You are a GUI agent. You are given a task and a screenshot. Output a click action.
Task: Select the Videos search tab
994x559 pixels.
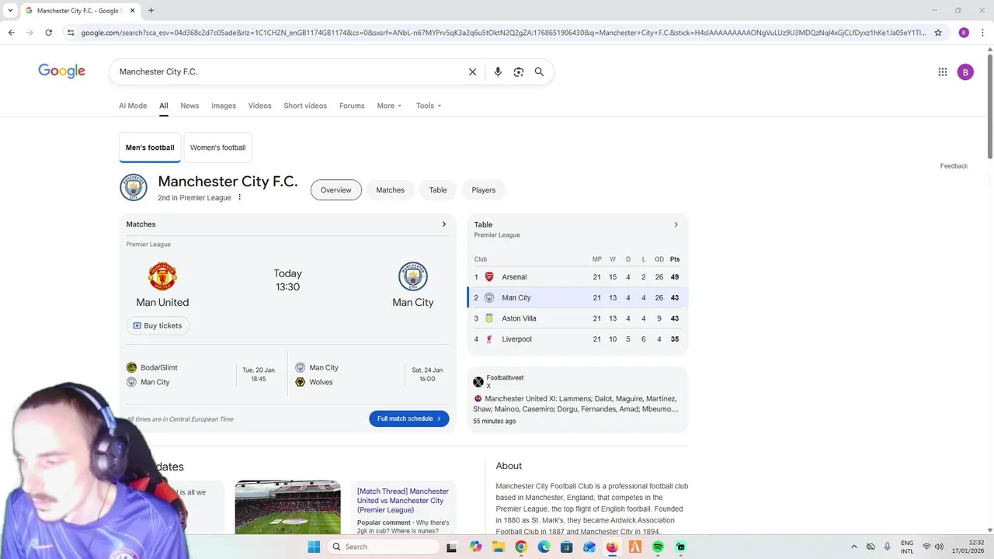[x=260, y=106]
